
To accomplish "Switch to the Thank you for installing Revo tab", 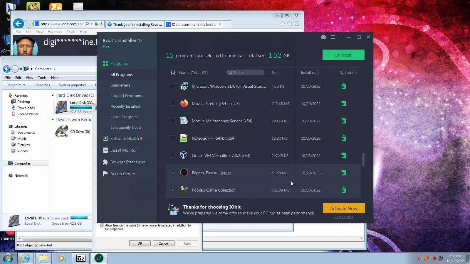I will (135, 24).
